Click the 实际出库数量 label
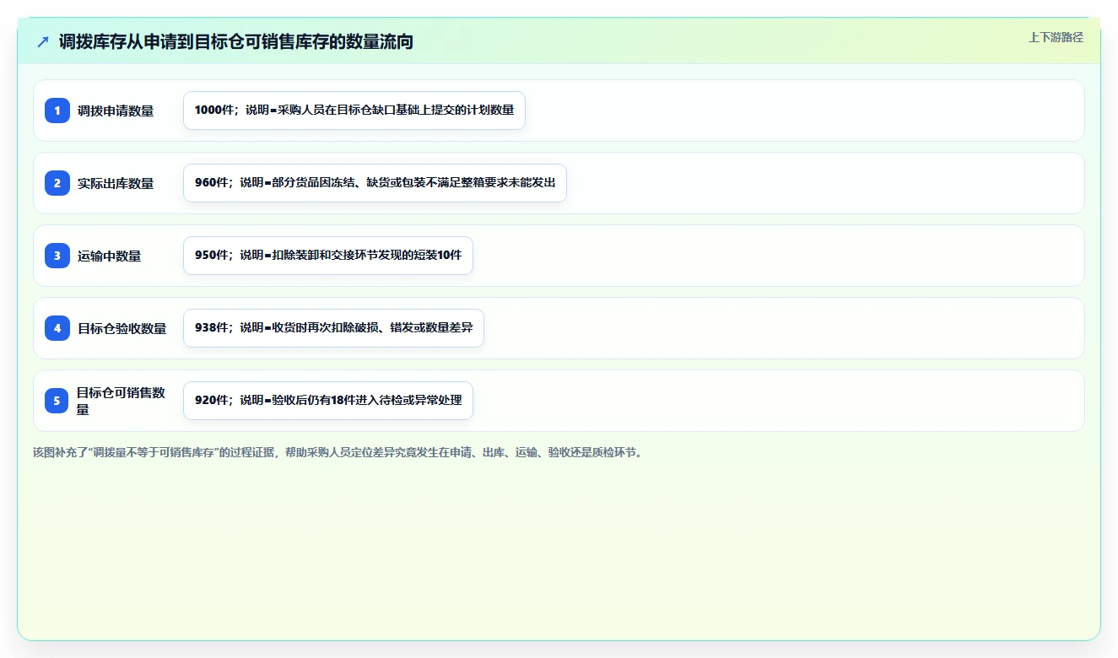The image size is (1118, 658). pos(116,183)
